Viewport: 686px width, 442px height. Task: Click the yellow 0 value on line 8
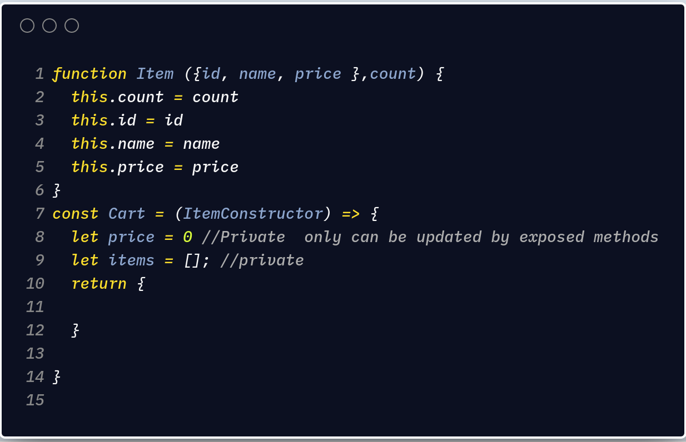tap(188, 237)
